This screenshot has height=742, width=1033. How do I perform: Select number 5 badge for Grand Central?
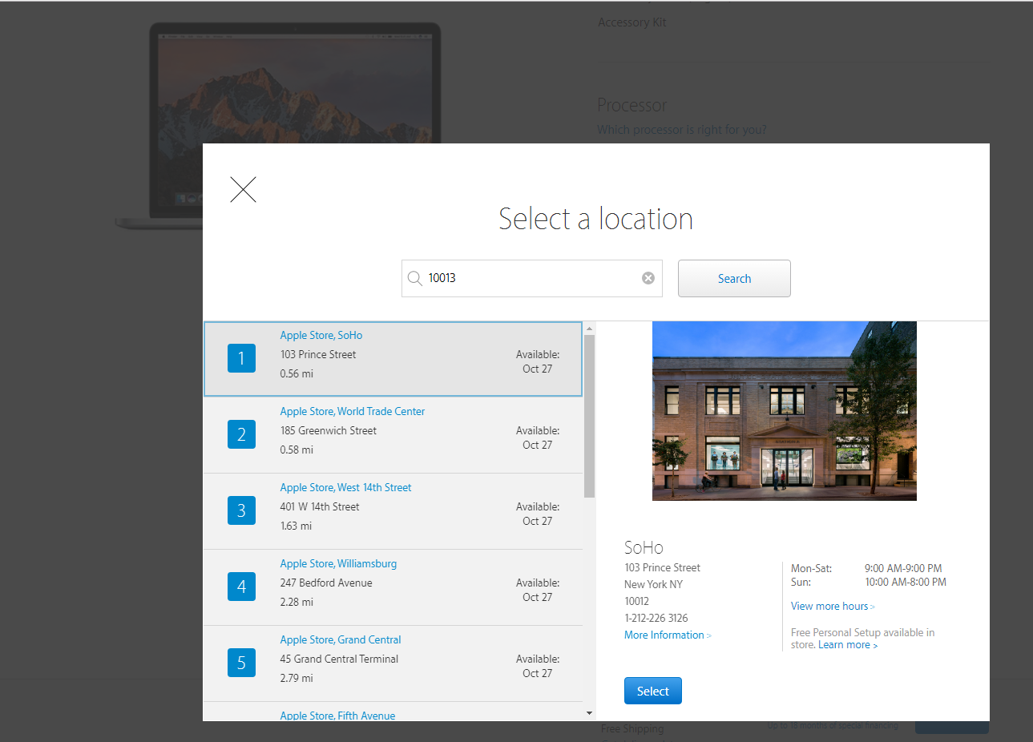coord(241,663)
